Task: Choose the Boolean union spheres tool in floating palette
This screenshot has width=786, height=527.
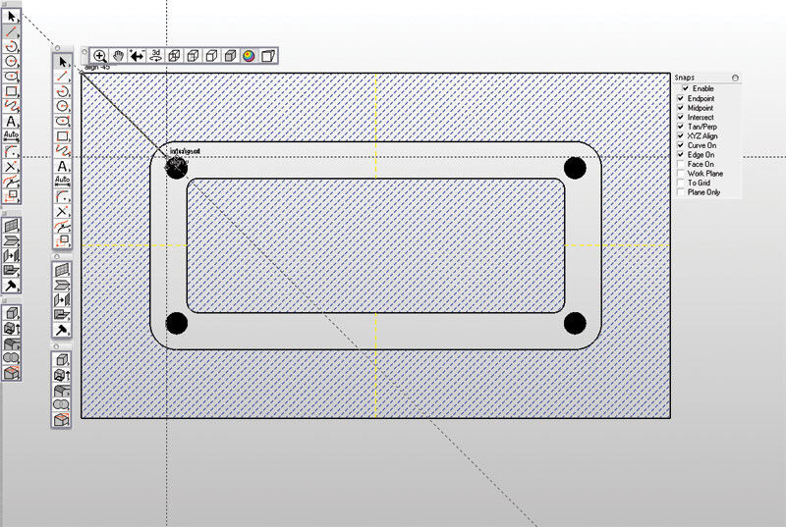Action: tap(62, 404)
